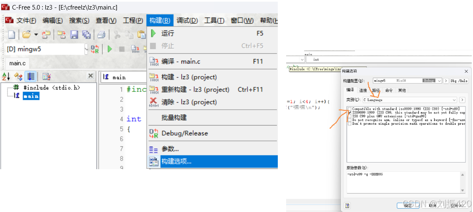Image resolution: width=473 pixels, height=212 pixels.
Task: Click the Print toolbar icon
Action: pyautogui.click(x=101, y=35)
